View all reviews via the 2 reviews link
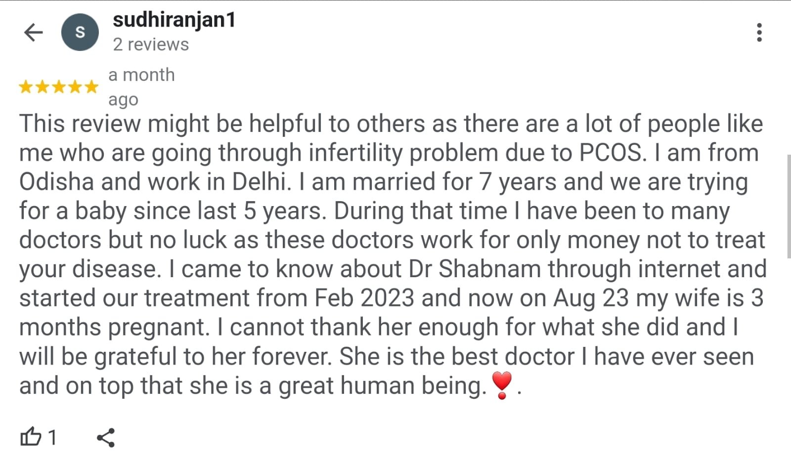The image size is (791, 460). pyautogui.click(x=150, y=44)
